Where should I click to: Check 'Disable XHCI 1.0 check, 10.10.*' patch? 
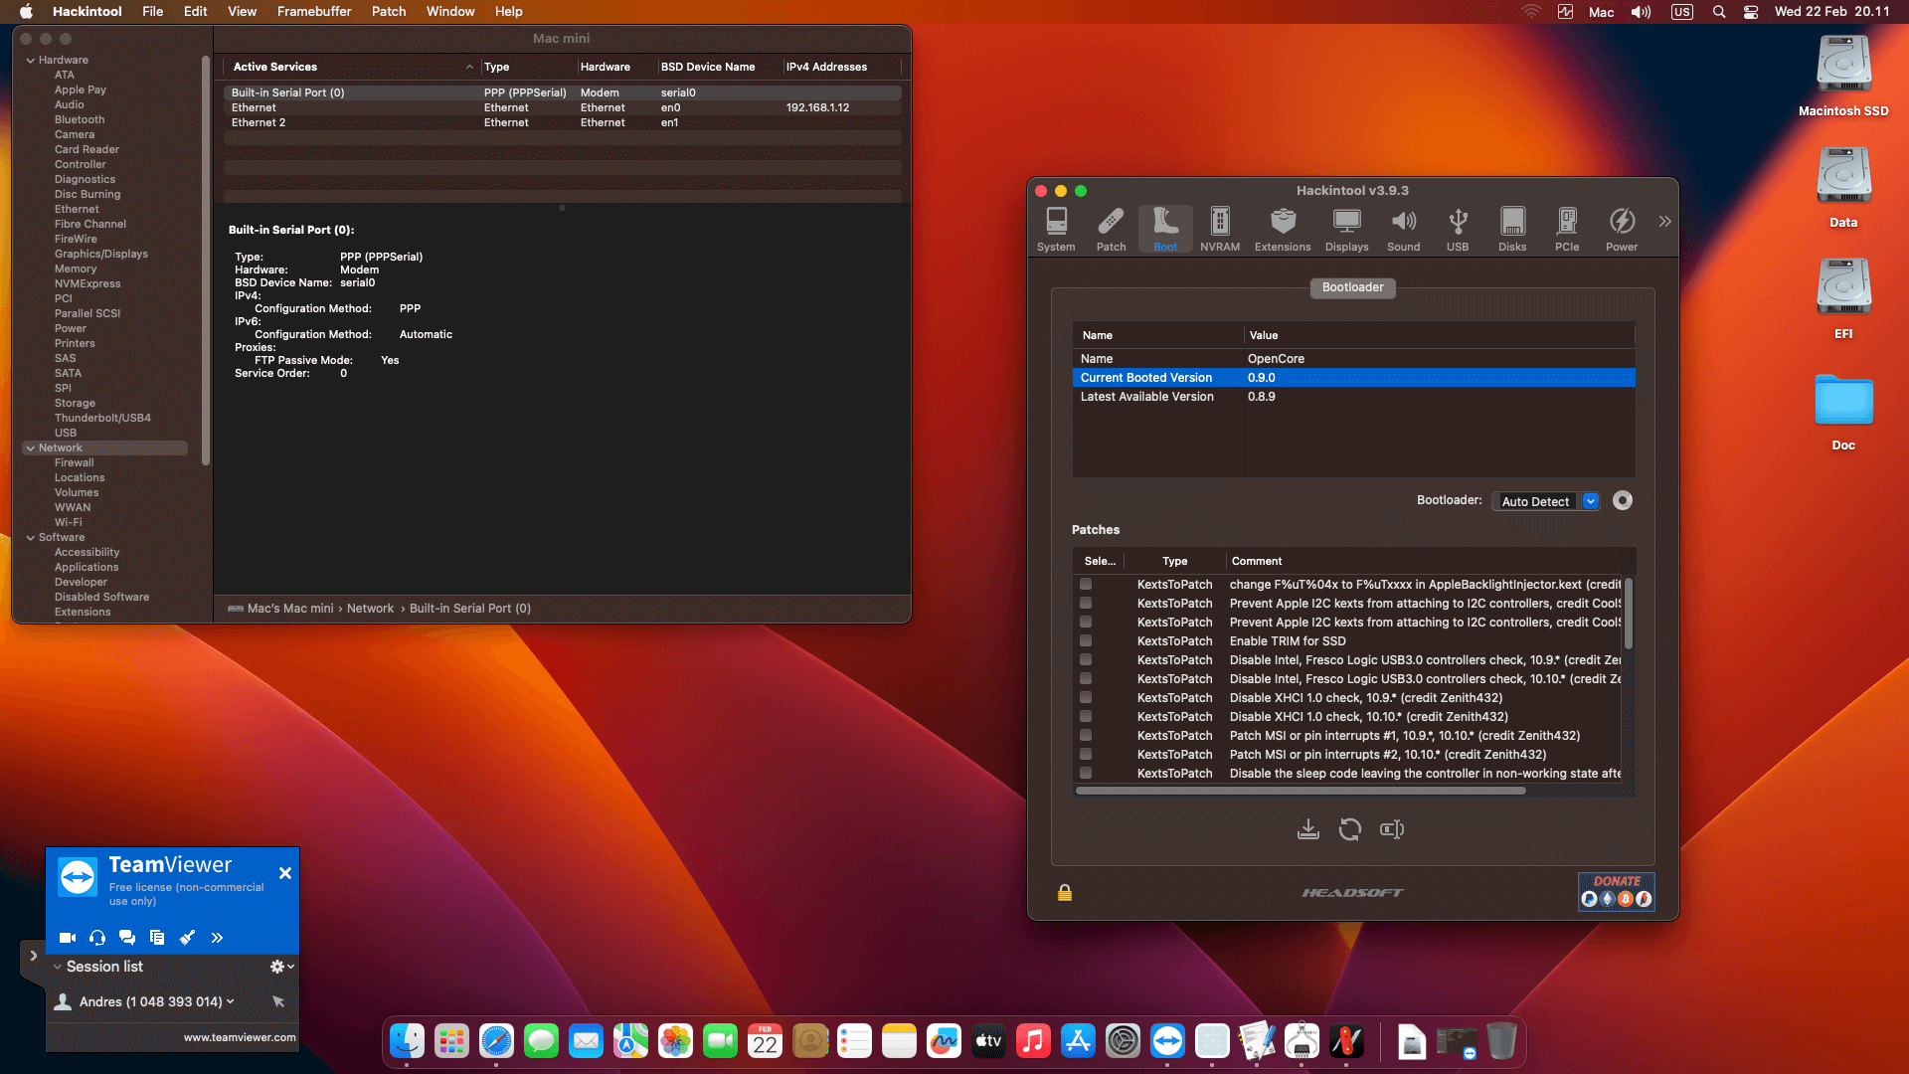(1086, 717)
